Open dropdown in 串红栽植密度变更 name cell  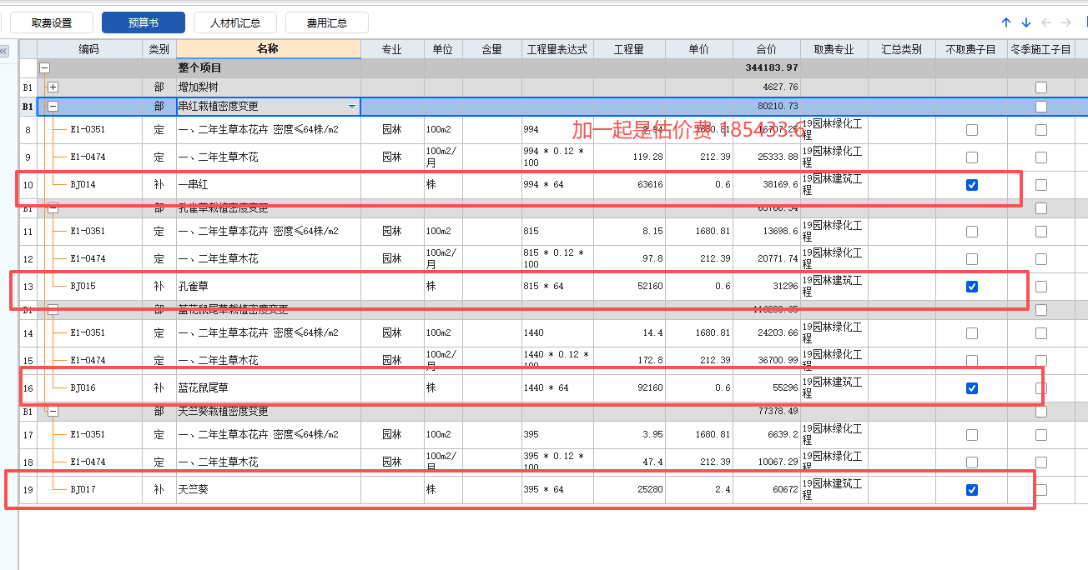(354, 107)
